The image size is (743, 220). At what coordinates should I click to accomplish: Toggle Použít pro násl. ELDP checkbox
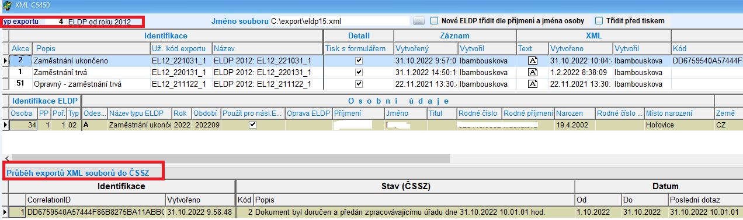[x=252, y=125]
